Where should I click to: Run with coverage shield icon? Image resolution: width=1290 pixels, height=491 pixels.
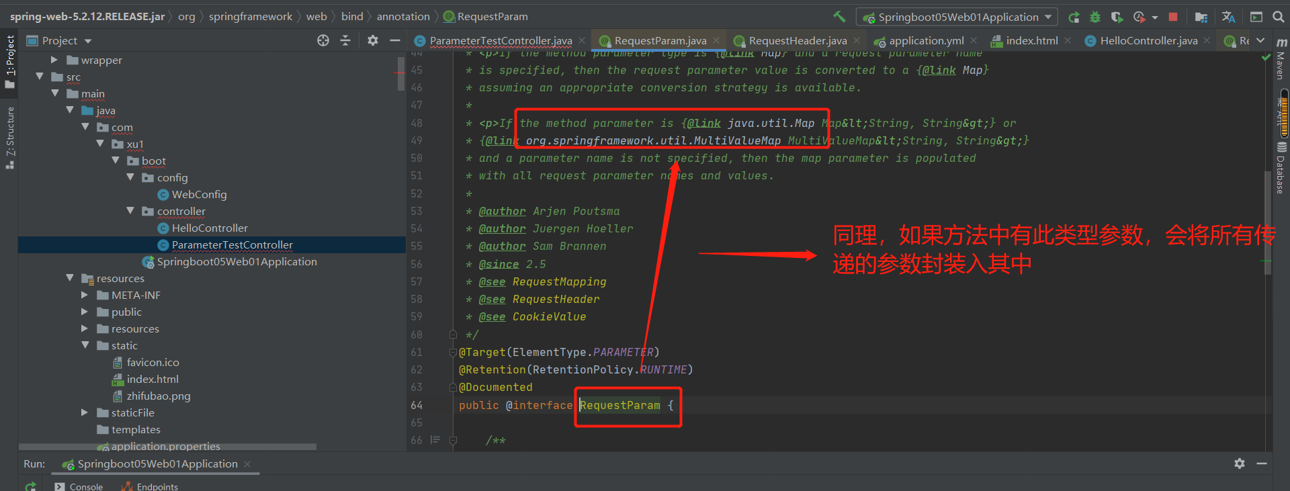pos(1117,17)
